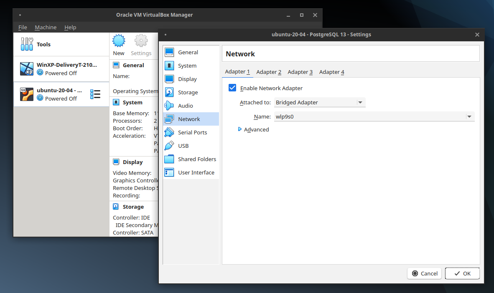The width and height of the screenshot is (494, 293).
Task: Confirm settings with the OK button
Action: click(x=462, y=273)
